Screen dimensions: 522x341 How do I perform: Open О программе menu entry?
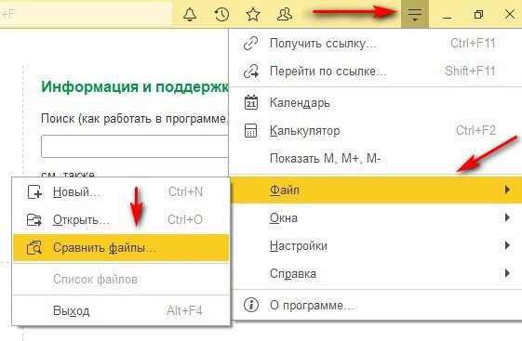coord(376,305)
